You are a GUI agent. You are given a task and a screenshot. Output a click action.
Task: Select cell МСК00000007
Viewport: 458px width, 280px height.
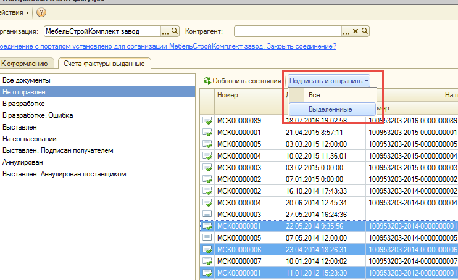[x=249, y=261]
